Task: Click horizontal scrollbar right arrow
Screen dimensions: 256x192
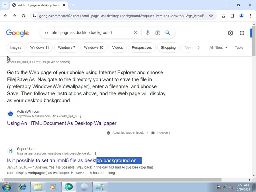Action: [250, 180]
